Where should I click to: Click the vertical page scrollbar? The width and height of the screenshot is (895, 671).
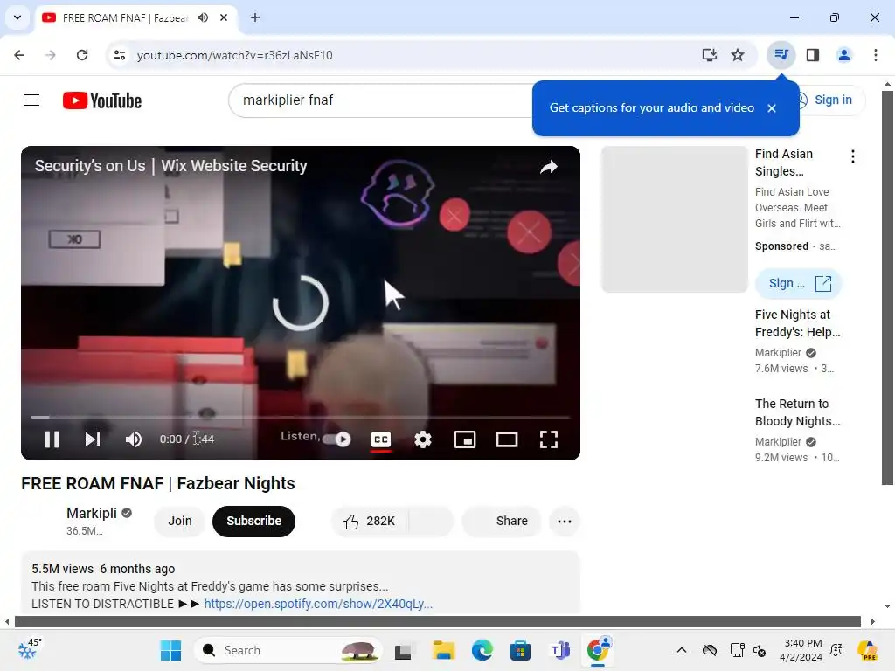pos(887,287)
